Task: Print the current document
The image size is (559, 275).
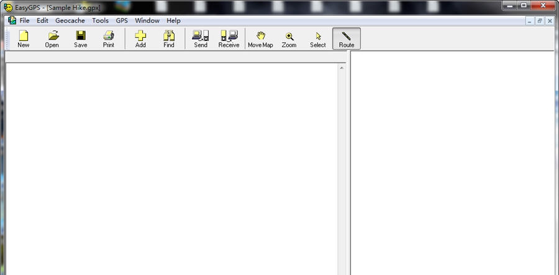Action: point(109,39)
